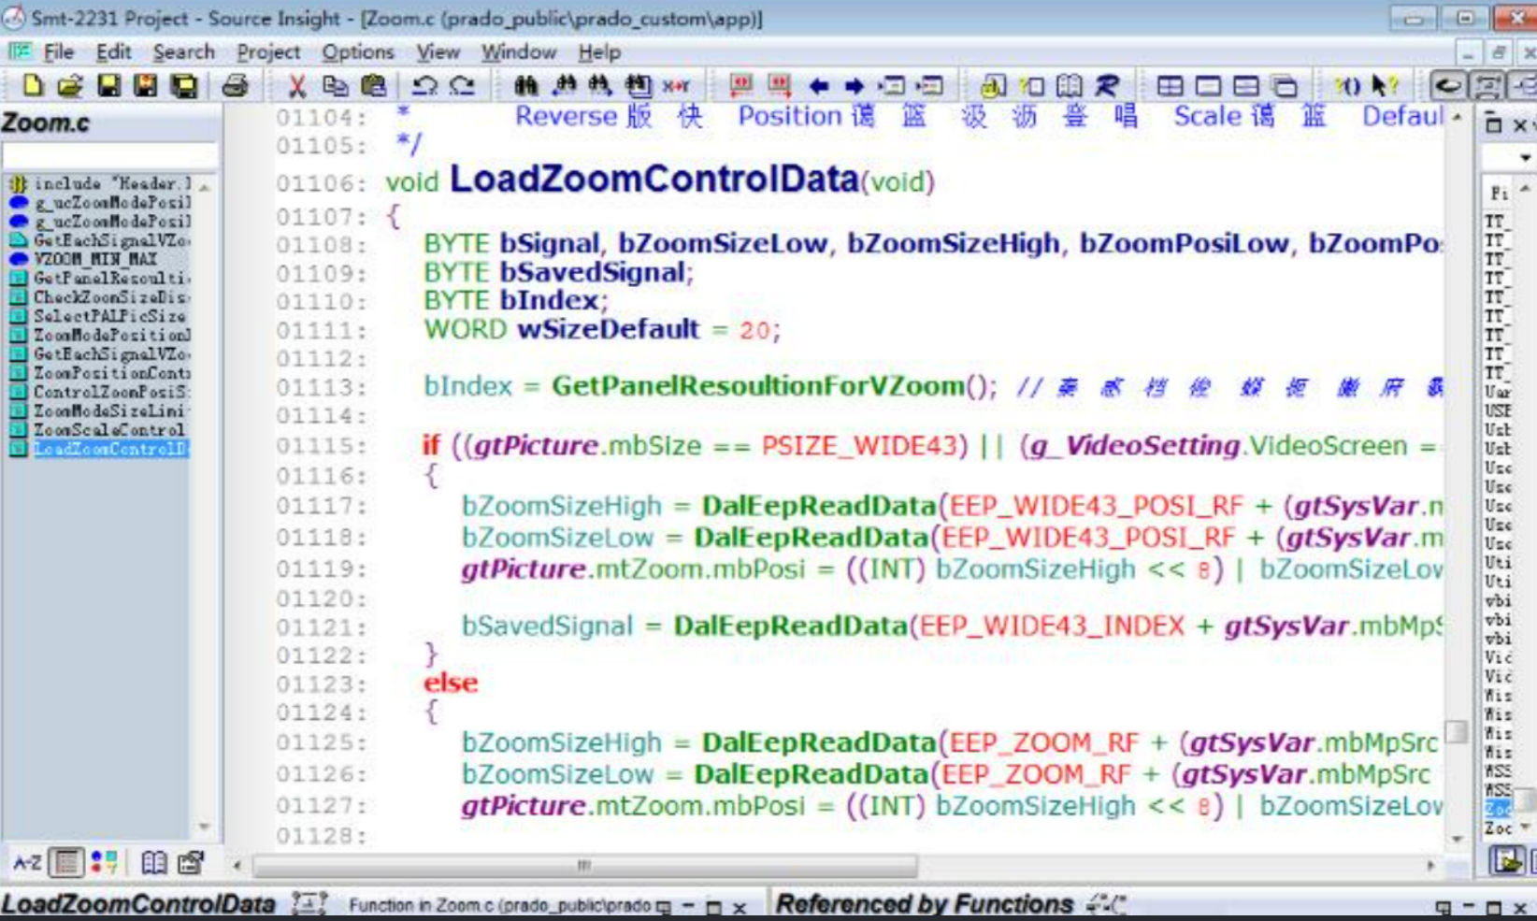
Task: Select SelectPALPicSize in symbol list
Action: click(x=98, y=316)
